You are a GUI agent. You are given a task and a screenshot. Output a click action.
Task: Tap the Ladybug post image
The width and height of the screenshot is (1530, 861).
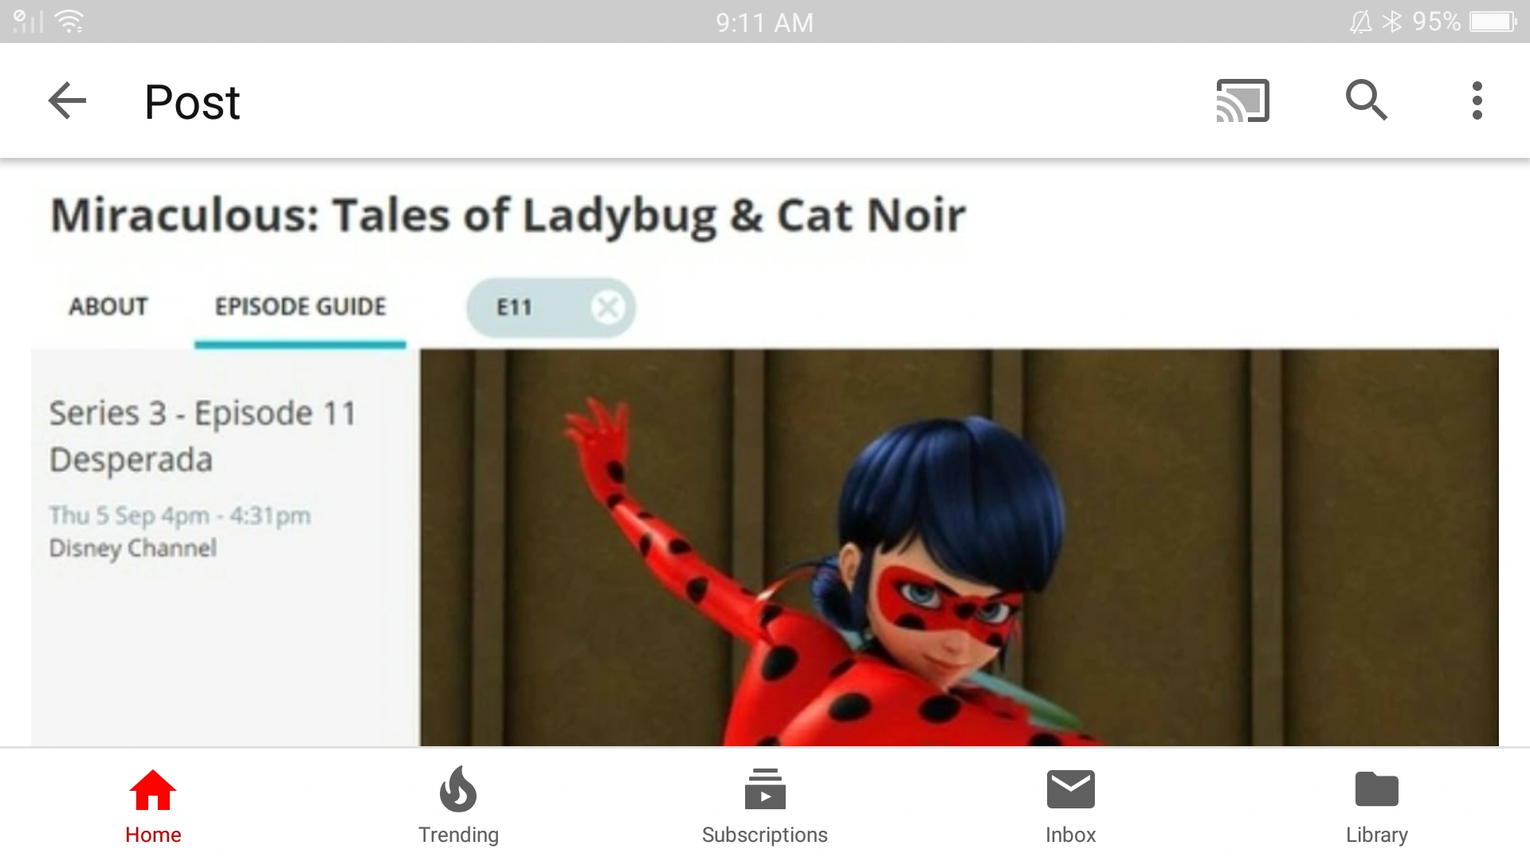click(959, 547)
